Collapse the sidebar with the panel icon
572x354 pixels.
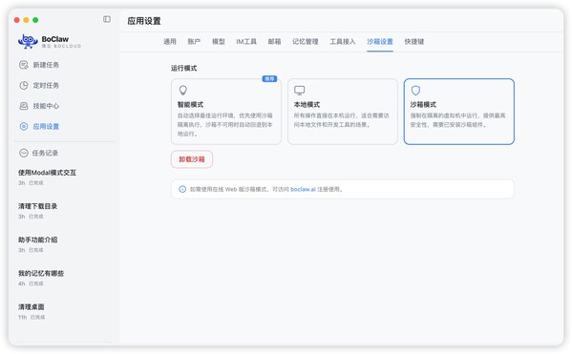pos(107,19)
